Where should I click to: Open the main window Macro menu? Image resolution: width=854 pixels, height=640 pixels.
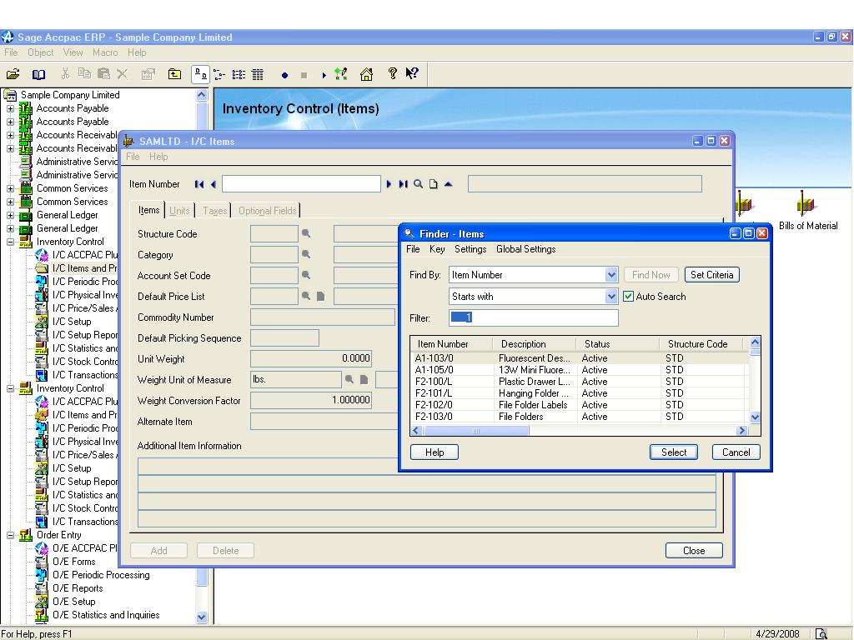click(x=105, y=52)
